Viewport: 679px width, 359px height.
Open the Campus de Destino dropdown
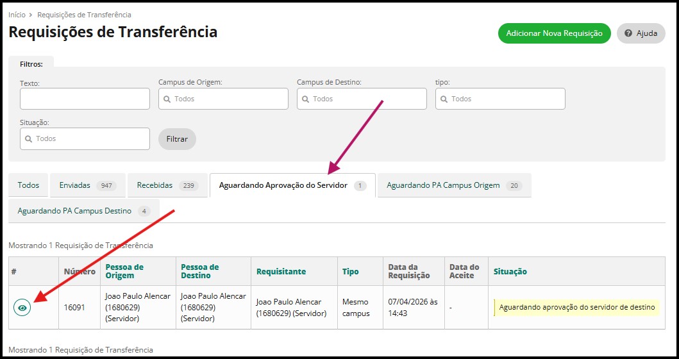click(x=362, y=99)
